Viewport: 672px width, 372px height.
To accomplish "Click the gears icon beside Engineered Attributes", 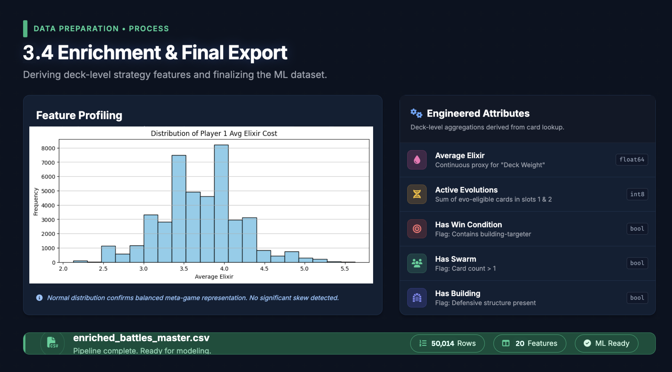I will pos(416,113).
